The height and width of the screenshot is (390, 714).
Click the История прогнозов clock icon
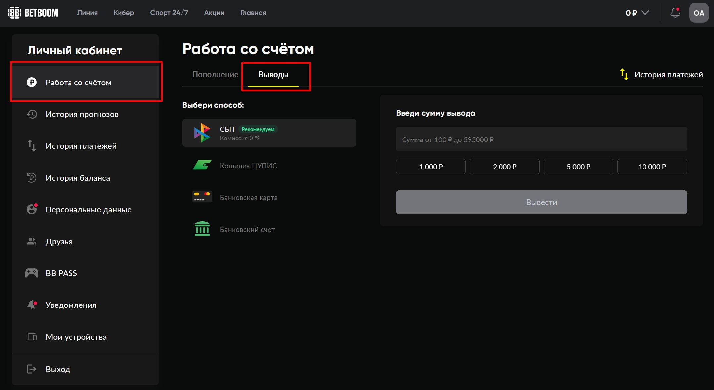point(32,114)
